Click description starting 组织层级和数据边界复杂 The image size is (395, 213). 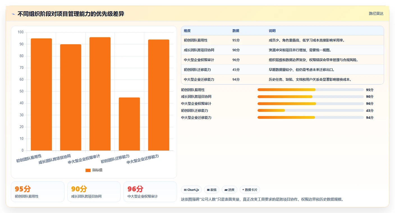pyautogui.click(x=313, y=60)
